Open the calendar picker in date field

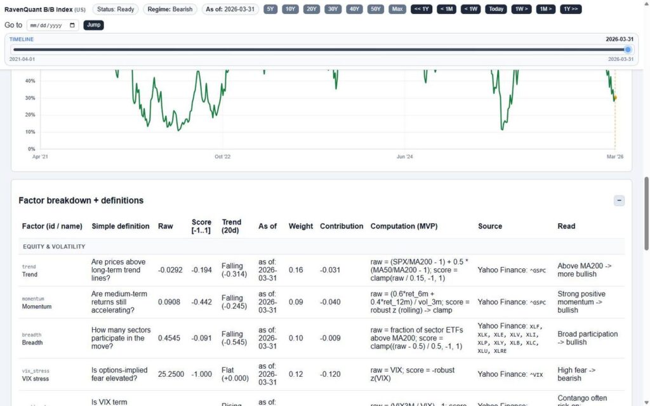coord(73,25)
